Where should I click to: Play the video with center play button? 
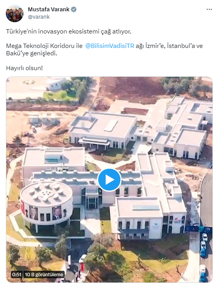pos(109,180)
